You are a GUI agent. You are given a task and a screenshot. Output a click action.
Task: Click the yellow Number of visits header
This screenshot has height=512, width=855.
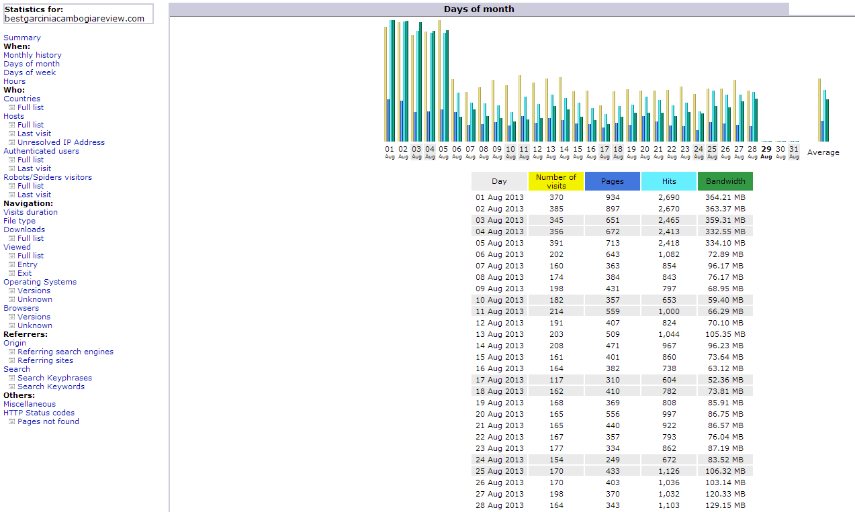click(556, 181)
